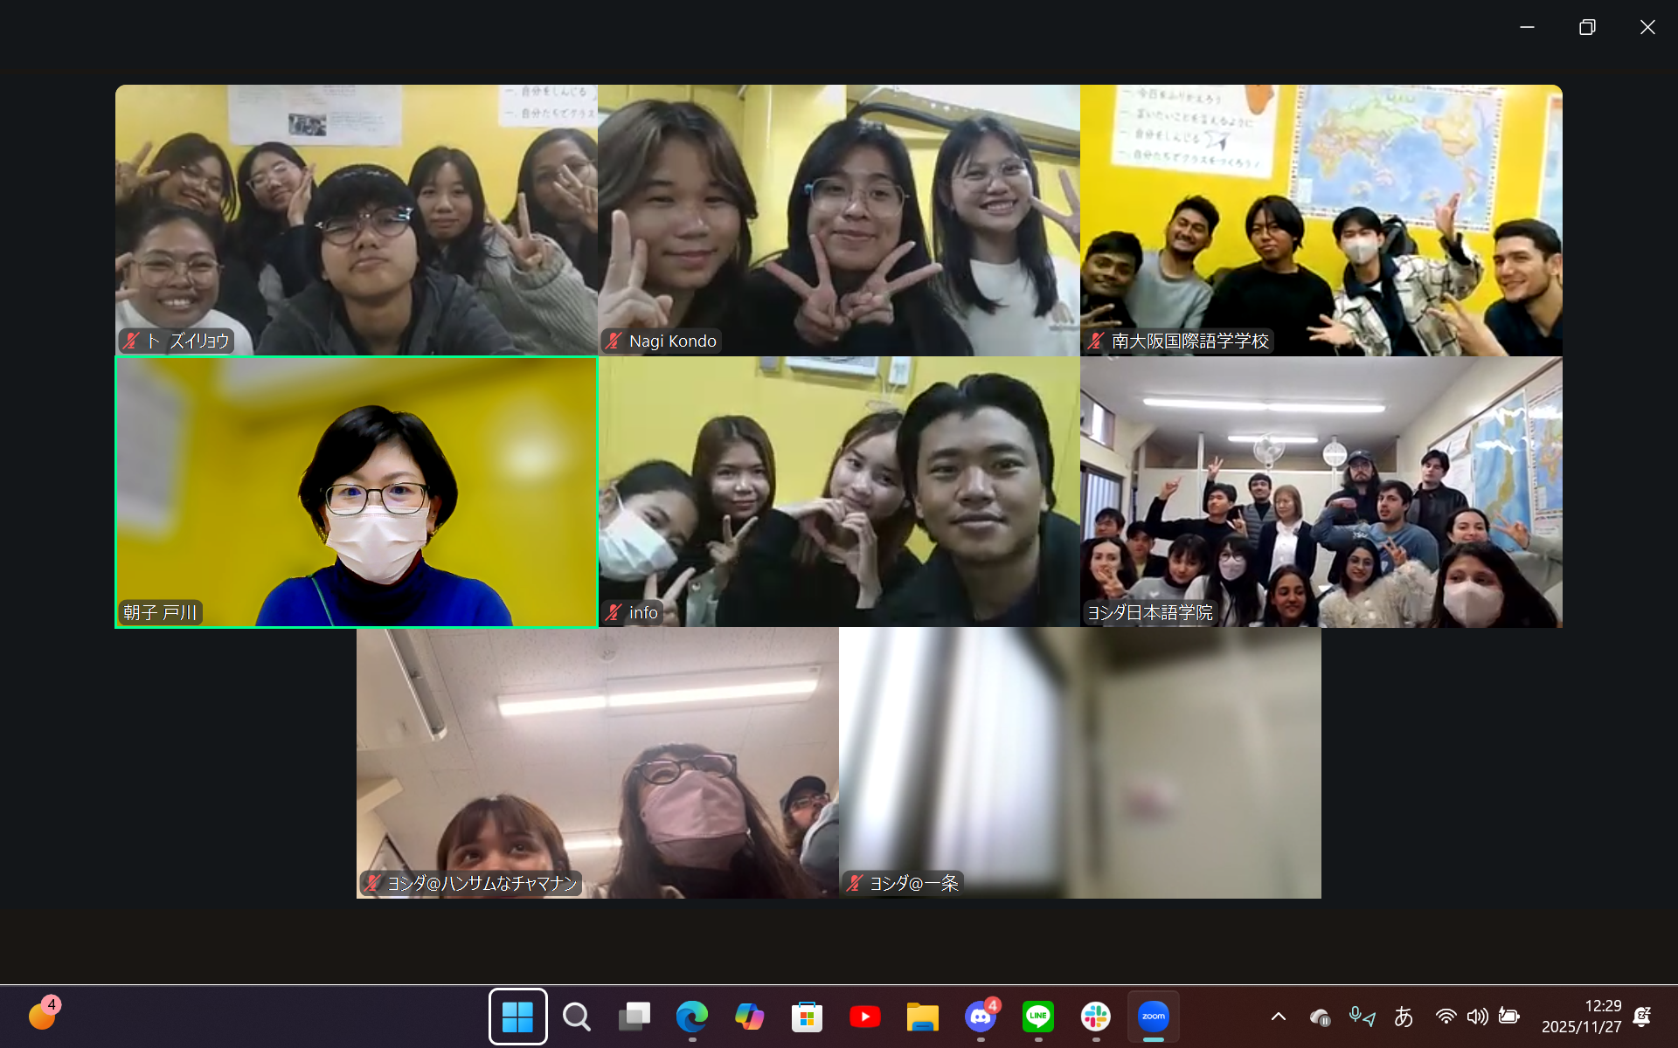Open the notification bell in the system tray
This screenshot has height=1048, width=1678.
[1642, 1017]
